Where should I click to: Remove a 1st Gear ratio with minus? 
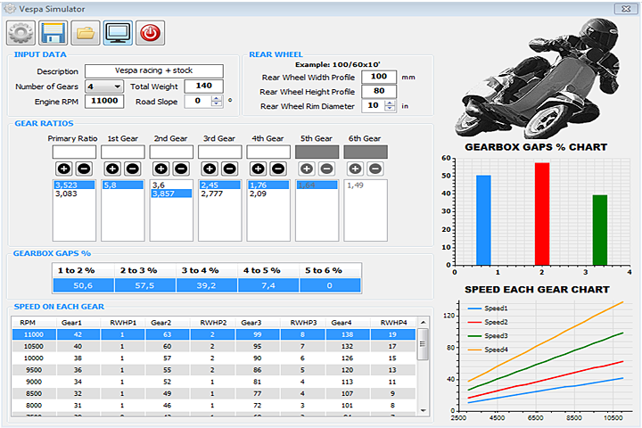point(133,169)
